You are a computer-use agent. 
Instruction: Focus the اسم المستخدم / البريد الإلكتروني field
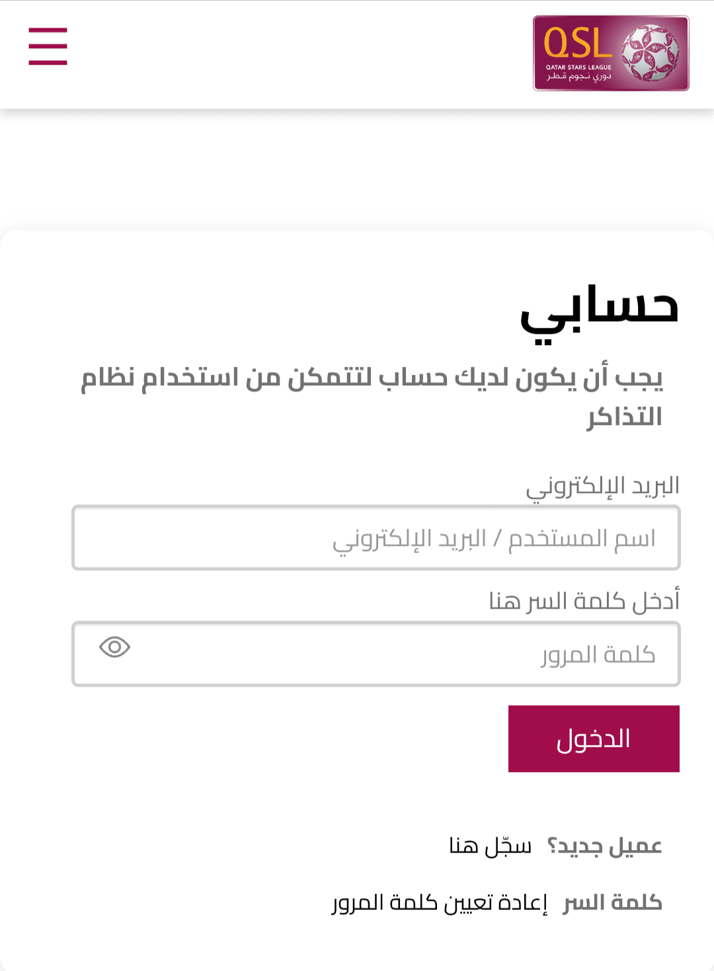click(x=376, y=537)
